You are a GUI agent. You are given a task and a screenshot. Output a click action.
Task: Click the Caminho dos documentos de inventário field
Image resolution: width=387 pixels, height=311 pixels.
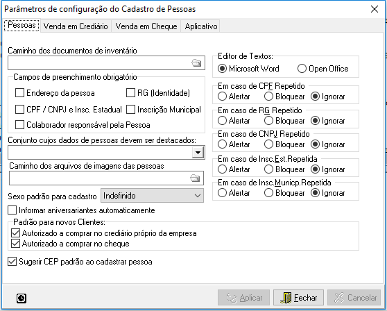99,62
